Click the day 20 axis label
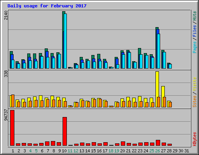Viewport: 199px width, 155px height. [x=123, y=151]
